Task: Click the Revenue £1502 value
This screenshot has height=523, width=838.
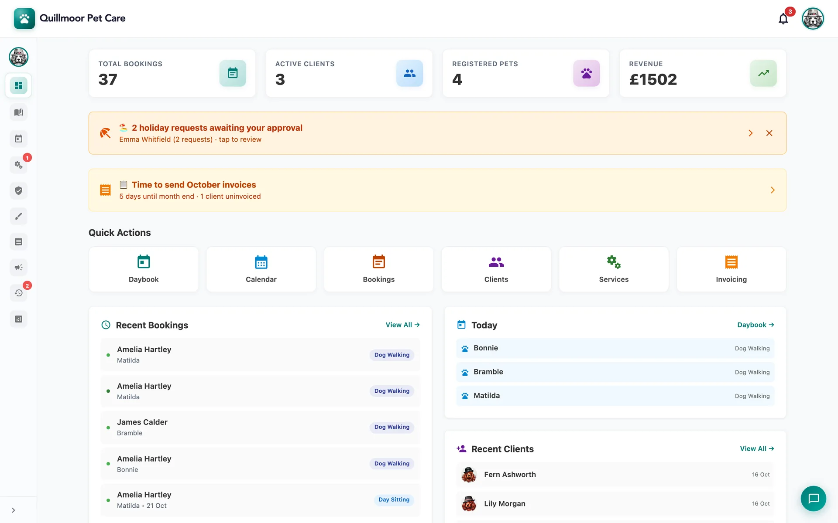Action: pos(653,80)
